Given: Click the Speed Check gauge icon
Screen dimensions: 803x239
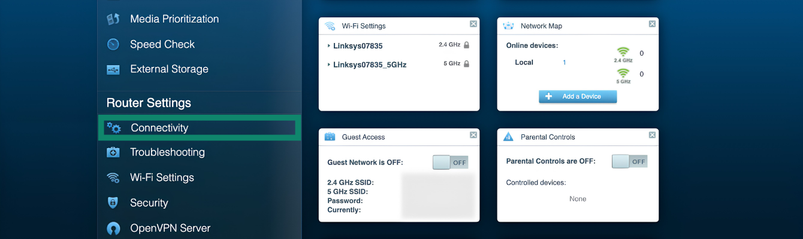Looking at the screenshot, I should pos(113,44).
